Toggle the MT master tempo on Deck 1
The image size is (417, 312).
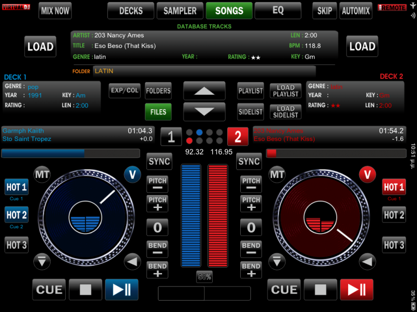point(42,174)
